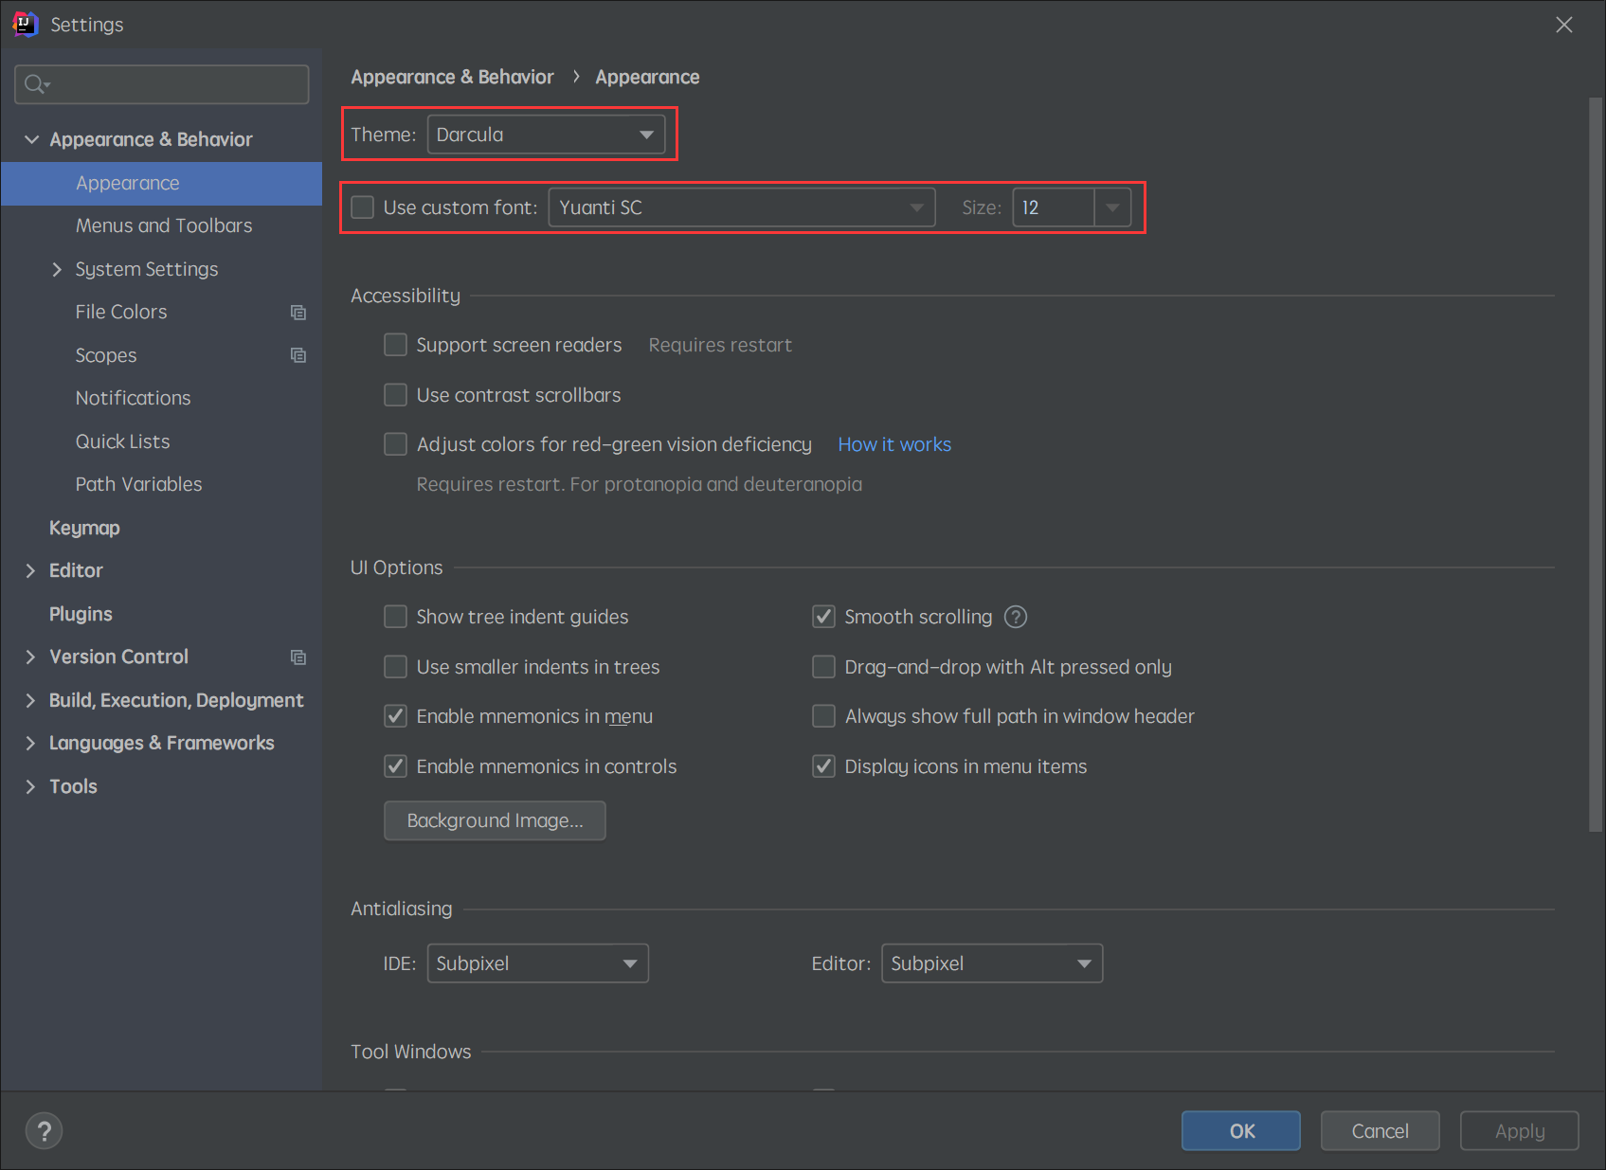
Task: Focus the settings search field
Action: point(162,84)
